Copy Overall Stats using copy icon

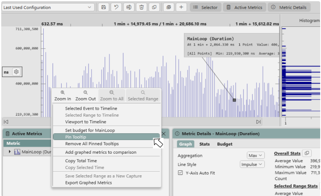[307, 153]
